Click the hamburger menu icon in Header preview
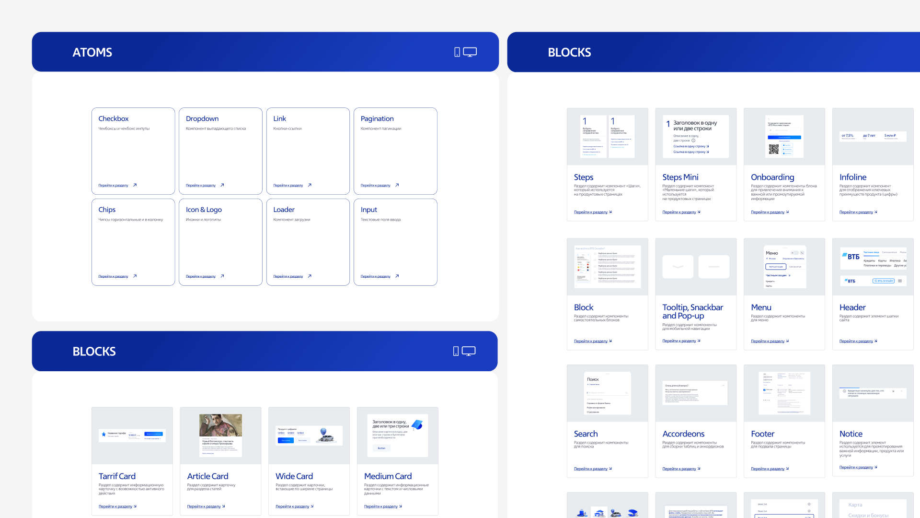920x518 pixels. [900, 281]
